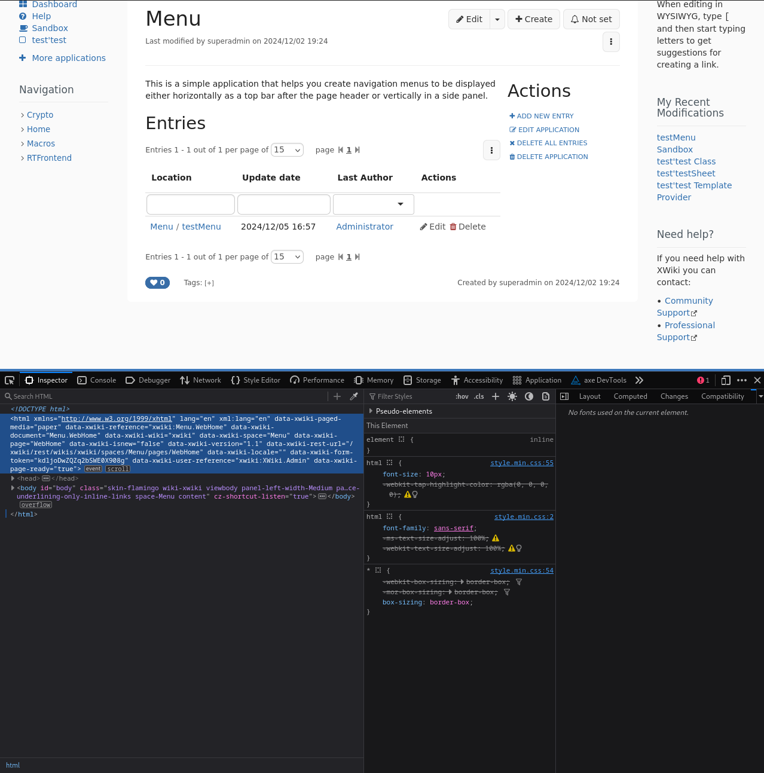Expand the body node
The height and width of the screenshot is (773, 764).
click(13, 488)
